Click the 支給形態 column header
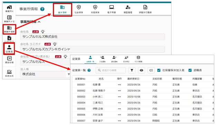Viewport: 216px width, 125px height. [157, 79]
